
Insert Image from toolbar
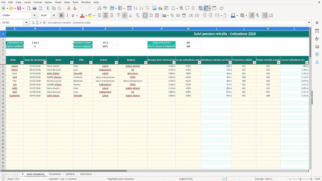click(x=155, y=8)
